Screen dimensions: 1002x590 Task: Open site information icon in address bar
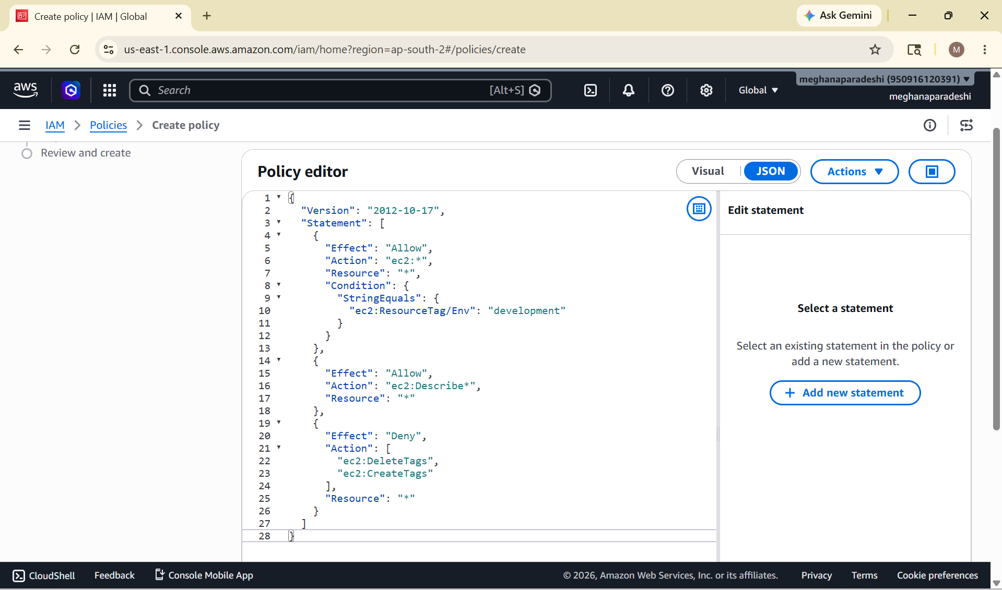109,50
